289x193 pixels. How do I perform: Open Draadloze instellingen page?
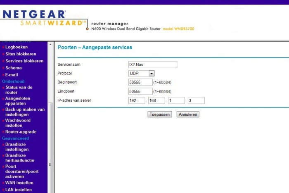click(17, 147)
